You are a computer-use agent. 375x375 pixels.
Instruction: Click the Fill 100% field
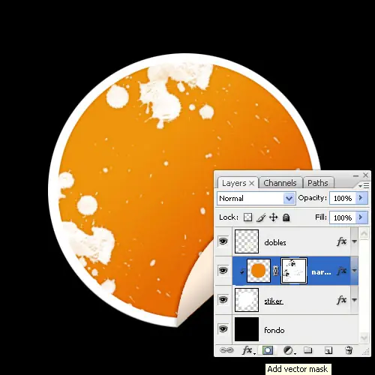343,217
